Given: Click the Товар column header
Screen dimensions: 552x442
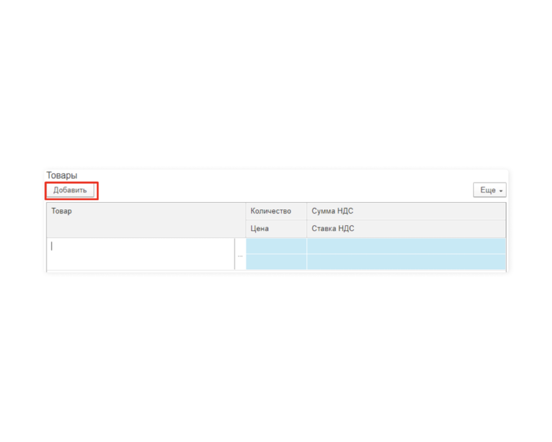Looking at the screenshot, I should click(x=146, y=220).
